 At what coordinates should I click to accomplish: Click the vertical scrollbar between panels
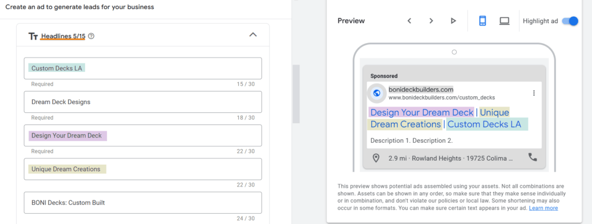[x=296, y=94]
